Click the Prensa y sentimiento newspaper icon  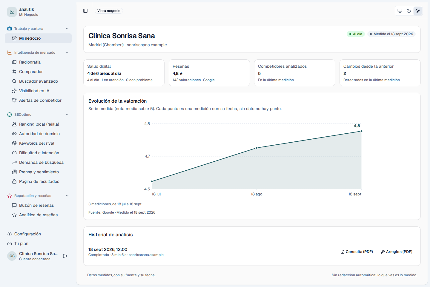pos(14,172)
